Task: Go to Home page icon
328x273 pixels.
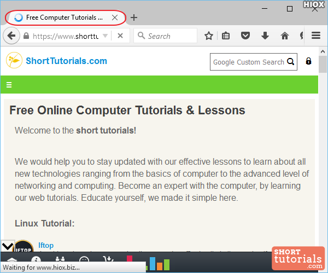Action: coord(284,36)
